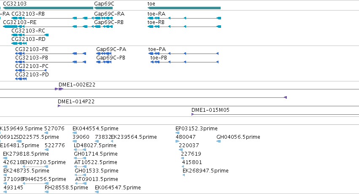The width and height of the screenshot is (359, 194).
Task: Select the Gap69C-RB transcript glyph
Action: point(103,27)
